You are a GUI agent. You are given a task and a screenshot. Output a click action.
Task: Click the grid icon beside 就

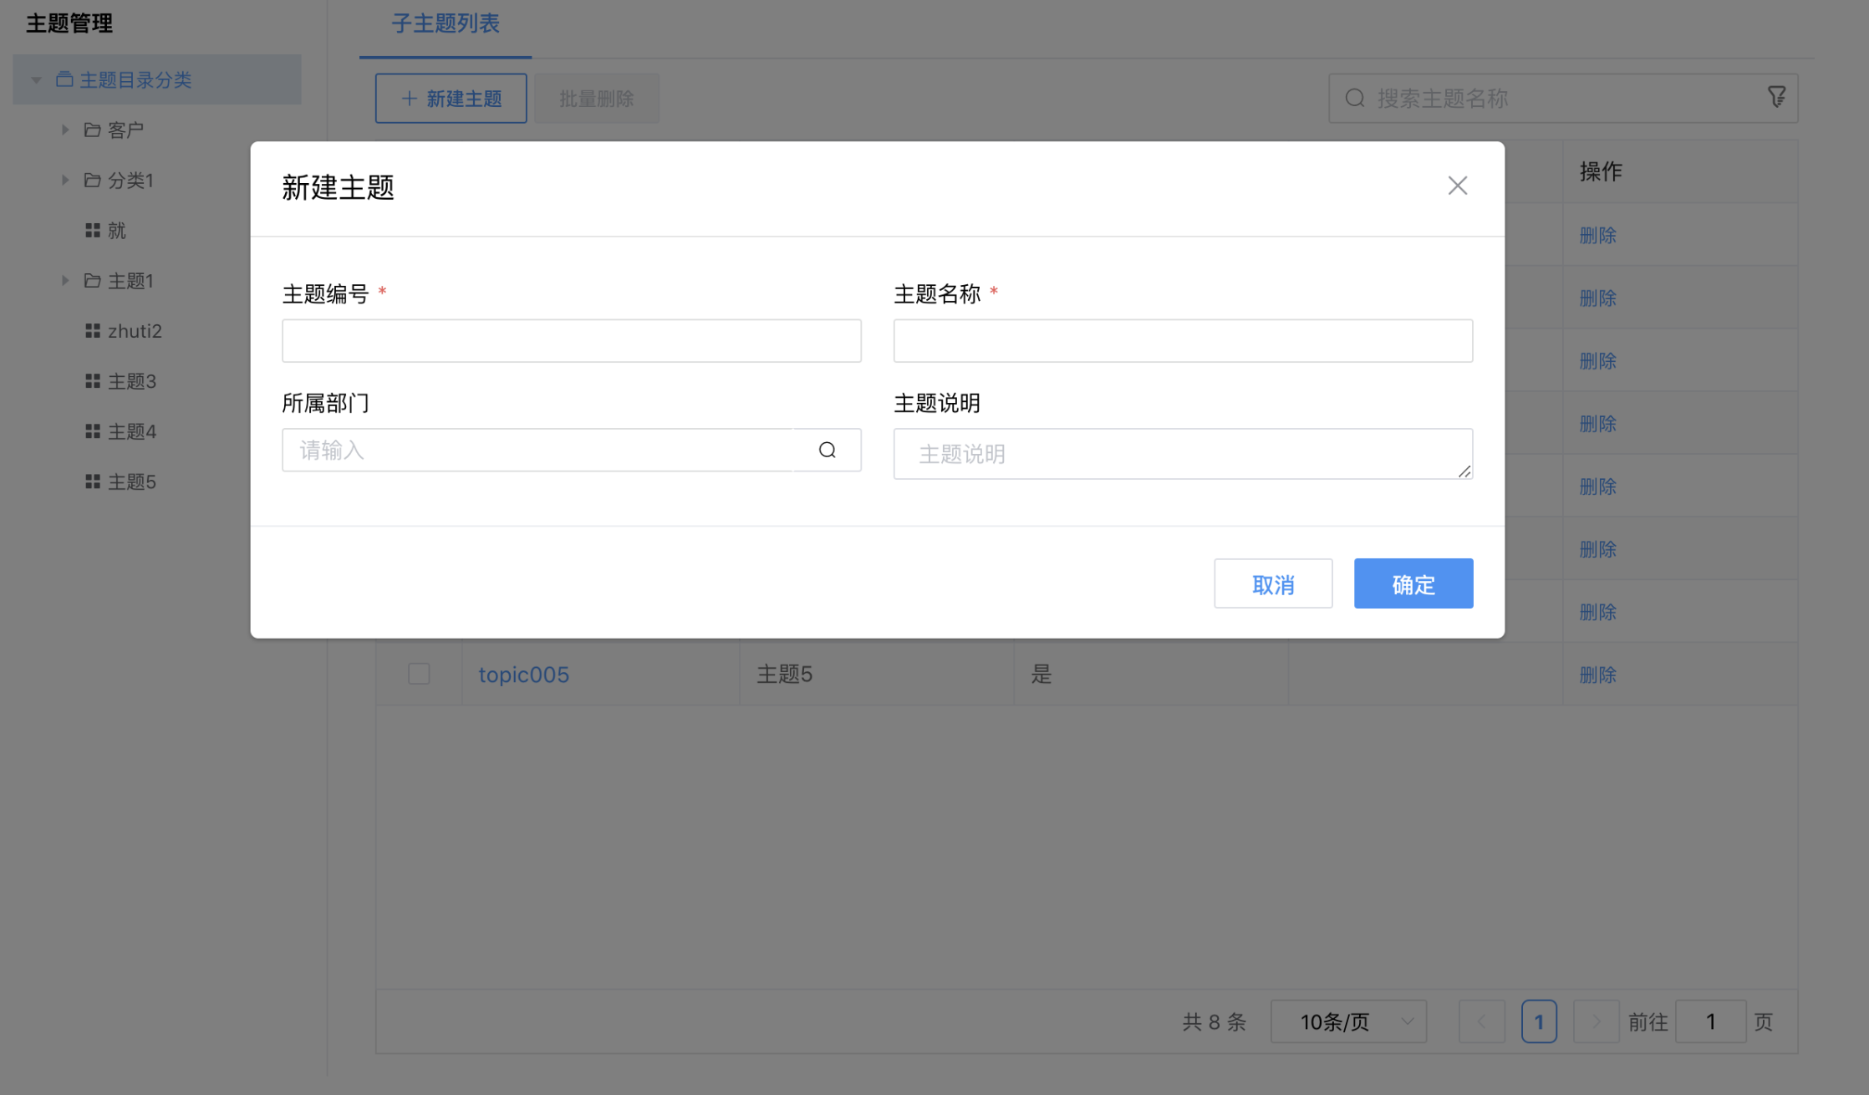tap(93, 231)
